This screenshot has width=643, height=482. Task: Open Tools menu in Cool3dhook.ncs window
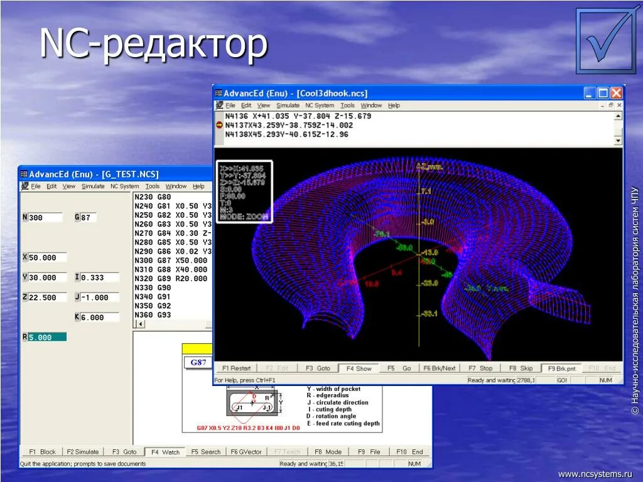pos(347,105)
